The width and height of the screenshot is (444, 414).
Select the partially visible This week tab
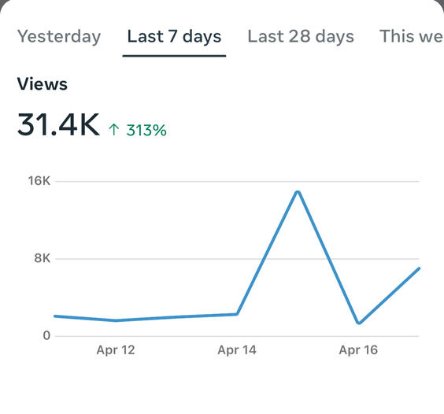pos(412,37)
